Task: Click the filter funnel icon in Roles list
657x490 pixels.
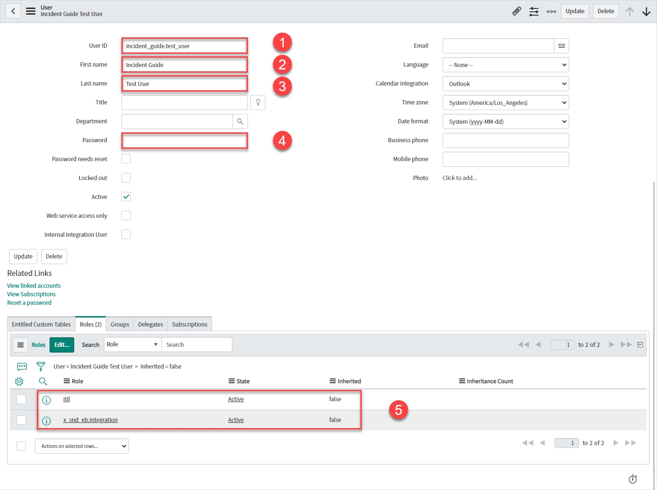Action: click(41, 366)
